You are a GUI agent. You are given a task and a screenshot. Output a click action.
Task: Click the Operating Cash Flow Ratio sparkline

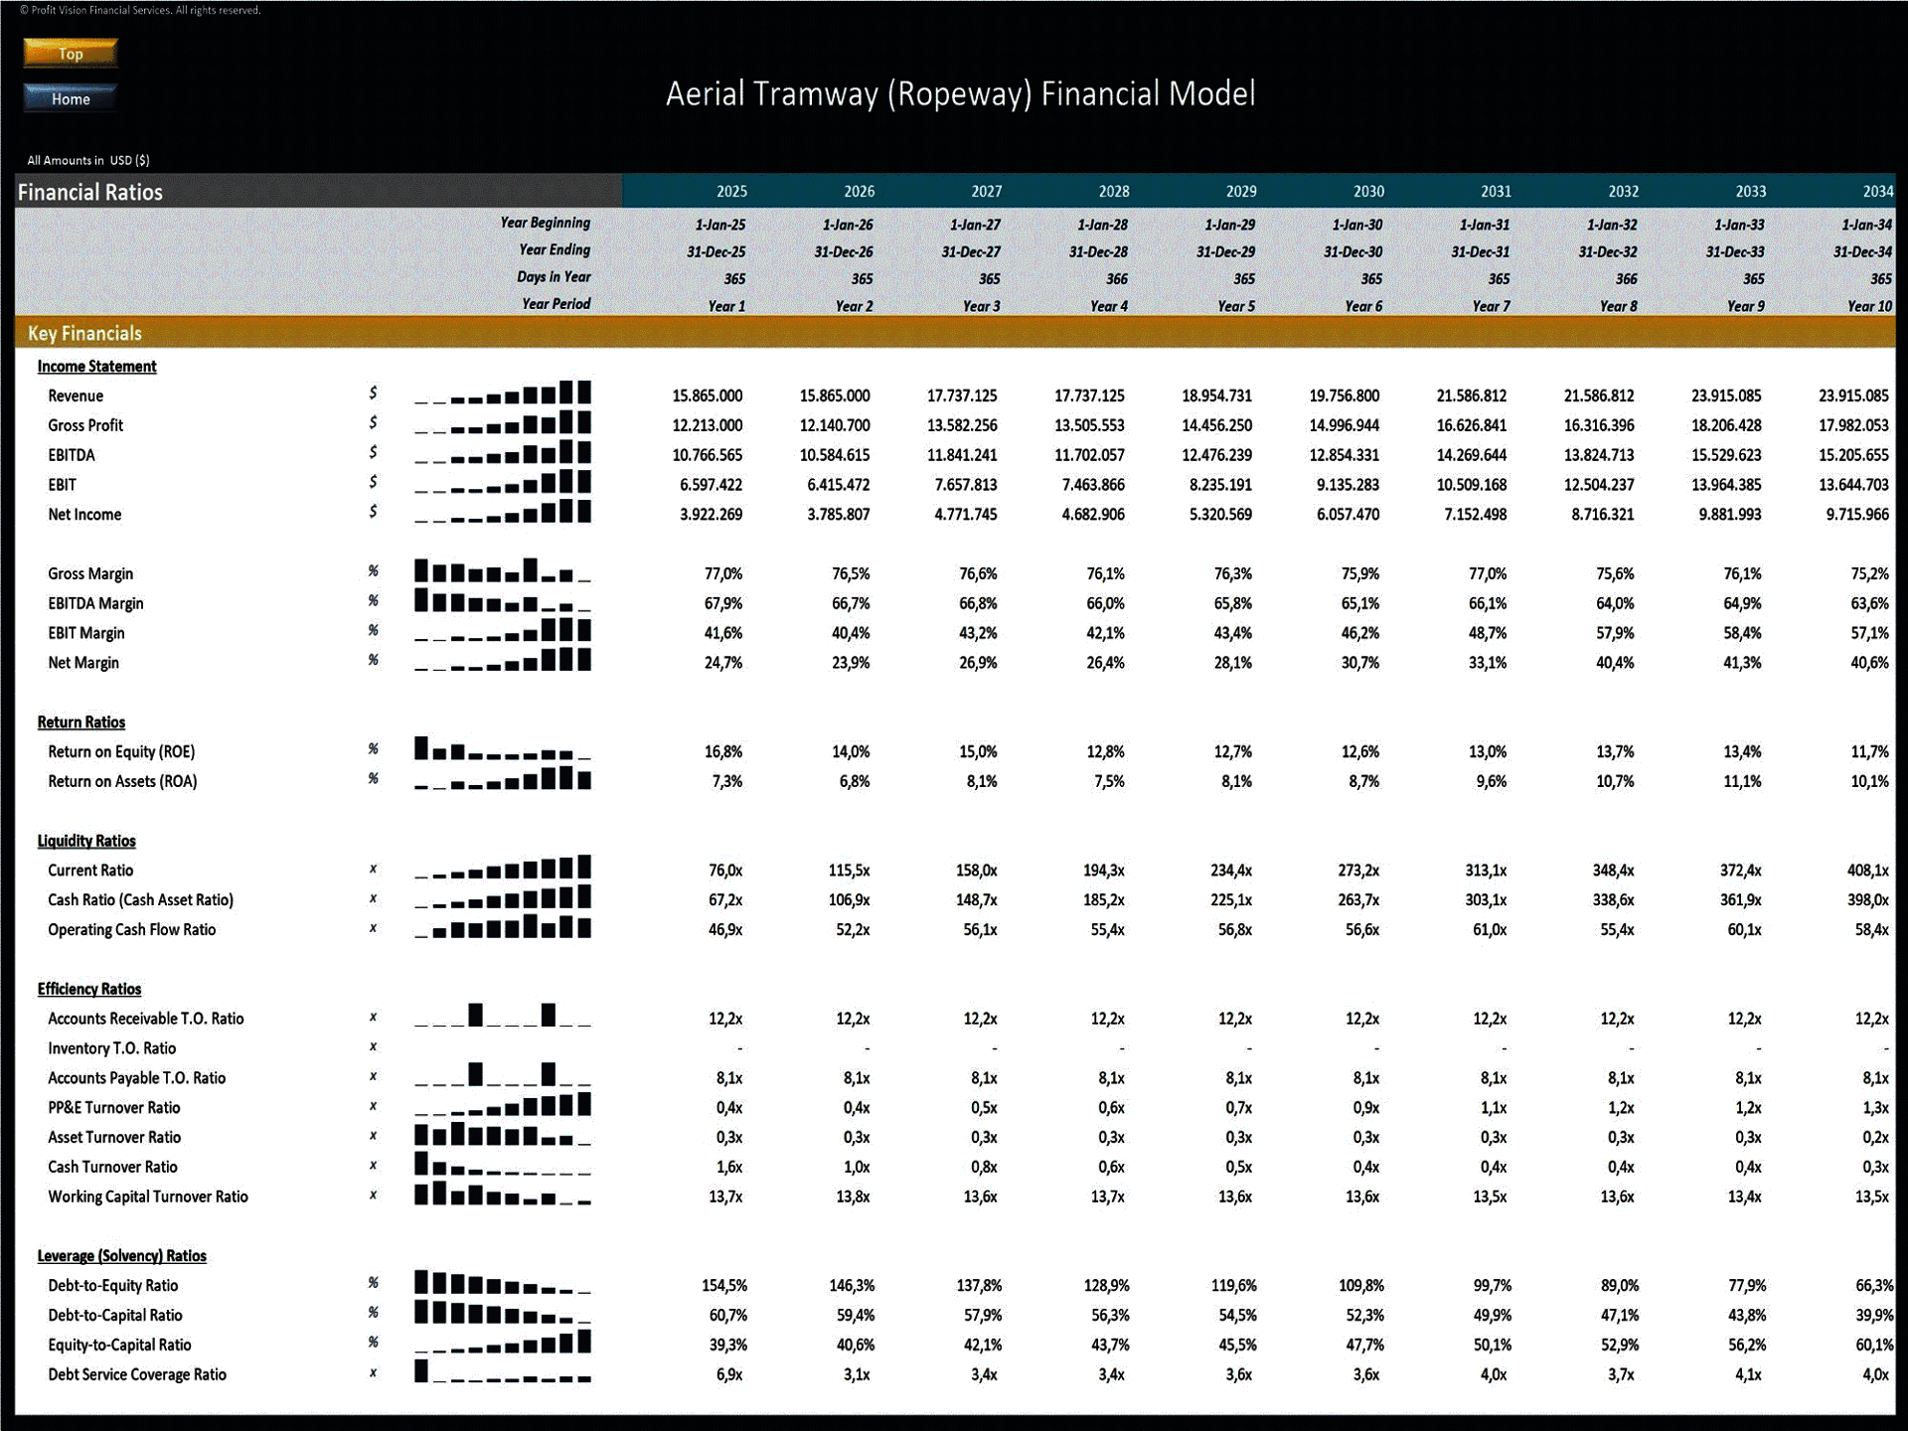pos(503,928)
